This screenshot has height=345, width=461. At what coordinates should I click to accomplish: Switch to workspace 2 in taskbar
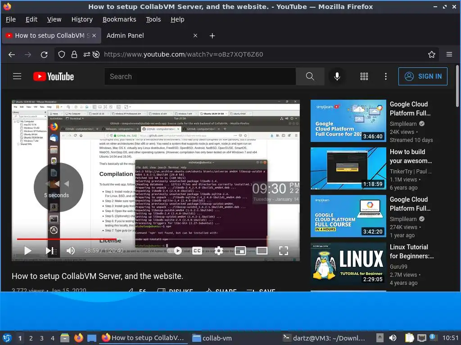[x=31, y=338]
